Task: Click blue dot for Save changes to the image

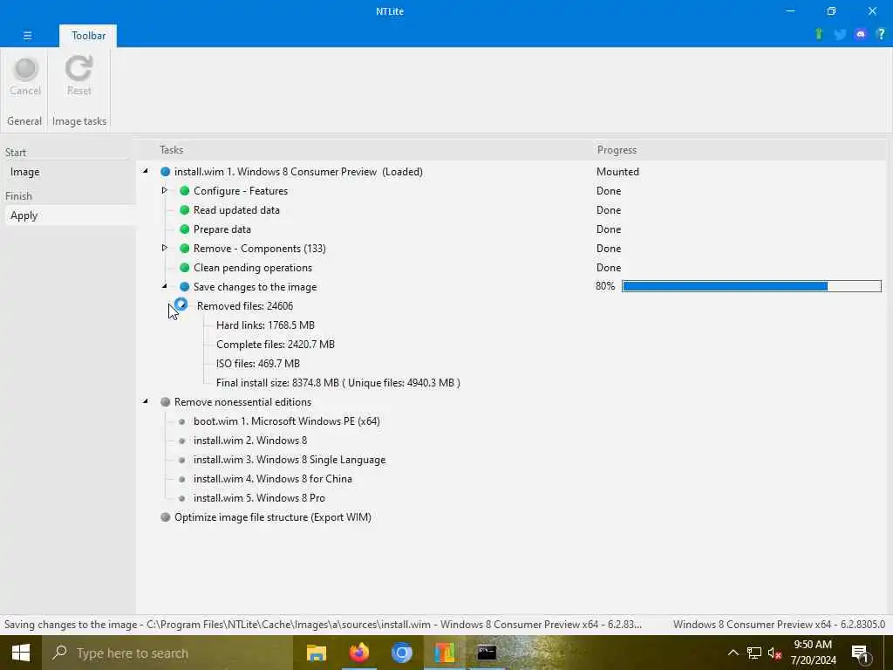Action: (x=185, y=286)
